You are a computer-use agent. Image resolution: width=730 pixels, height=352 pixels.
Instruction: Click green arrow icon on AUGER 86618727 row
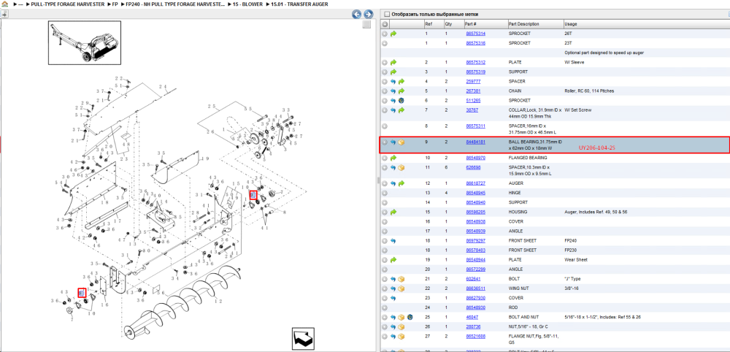[401, 183]
